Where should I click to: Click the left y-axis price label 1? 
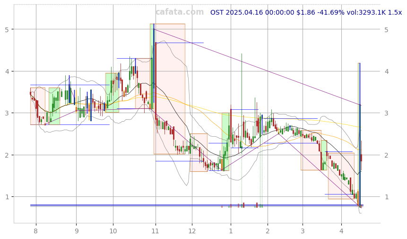7,197
